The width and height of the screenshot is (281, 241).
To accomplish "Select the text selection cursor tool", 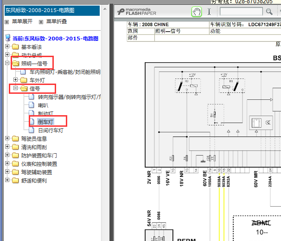I will [x=209, y=12].
